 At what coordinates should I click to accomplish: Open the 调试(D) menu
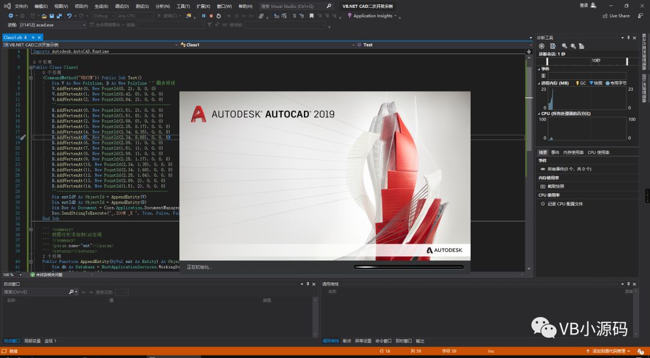click(x=122, y=6)
